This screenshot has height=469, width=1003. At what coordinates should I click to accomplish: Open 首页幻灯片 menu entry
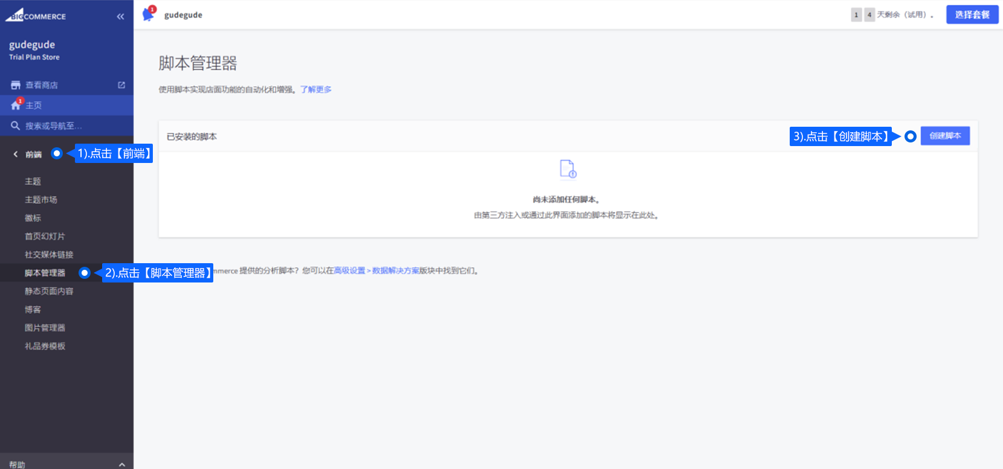pos(45,236)
